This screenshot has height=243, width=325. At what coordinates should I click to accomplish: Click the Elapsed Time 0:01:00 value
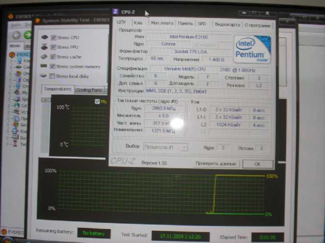268,237
